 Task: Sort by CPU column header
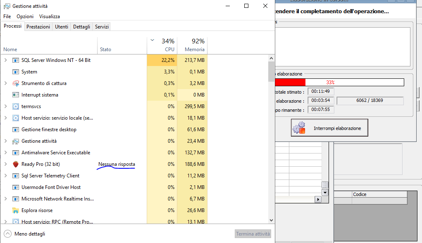(162, 46)
